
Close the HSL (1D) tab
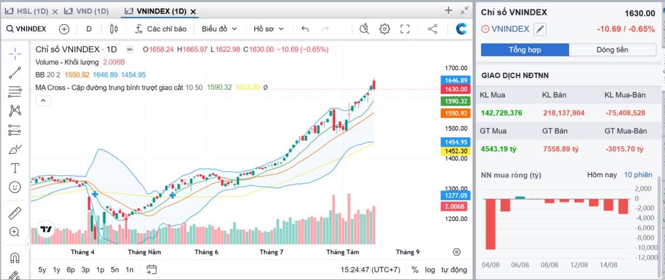(x=56, y=11)
